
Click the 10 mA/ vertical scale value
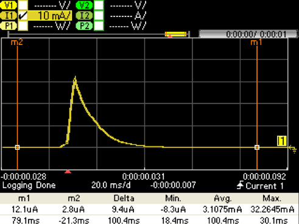[50, 16]
